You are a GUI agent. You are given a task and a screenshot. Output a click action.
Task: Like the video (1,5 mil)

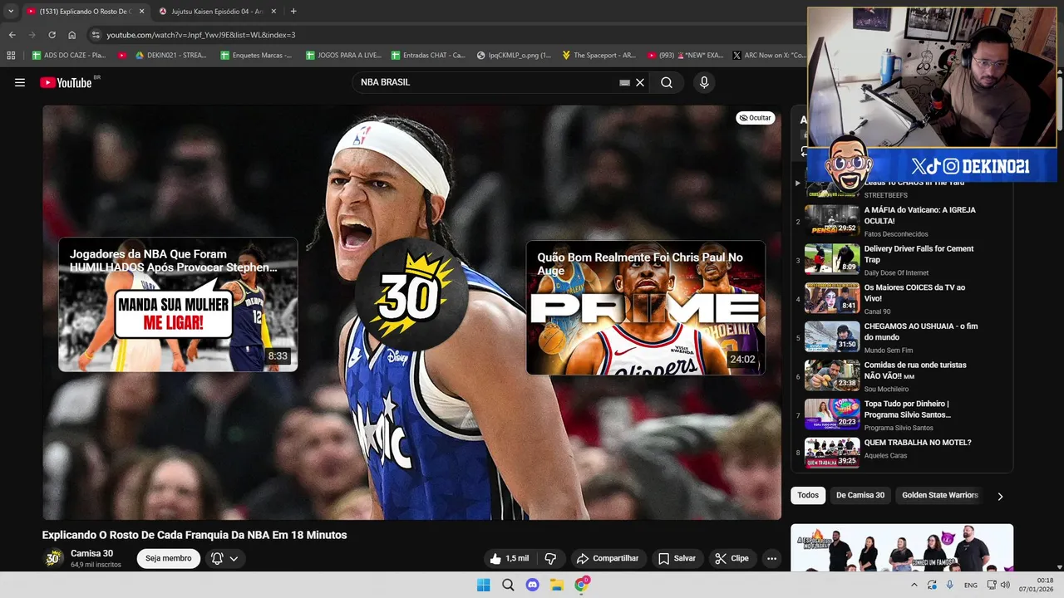click(509, 558)
